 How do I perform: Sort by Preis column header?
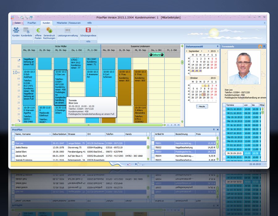[x=206, y=134]
